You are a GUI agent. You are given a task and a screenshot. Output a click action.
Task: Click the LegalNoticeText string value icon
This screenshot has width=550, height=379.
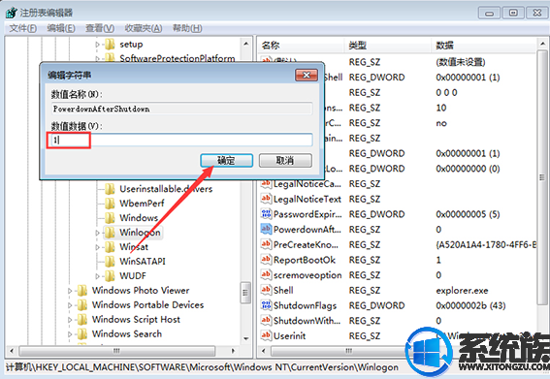tap(266, 199)
